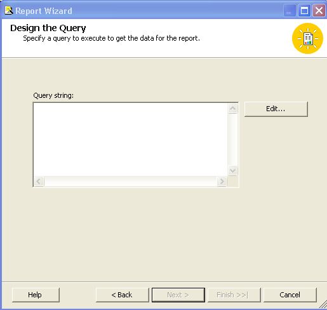
Task: Click the Next > button
Action: click(x=178, y=295)
